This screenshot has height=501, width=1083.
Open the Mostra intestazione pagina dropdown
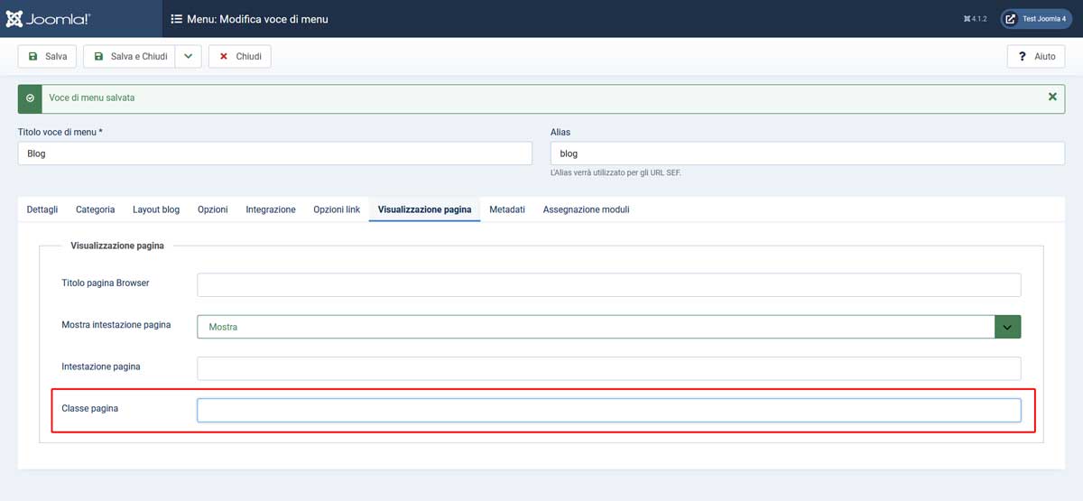[x=596, y=327]
